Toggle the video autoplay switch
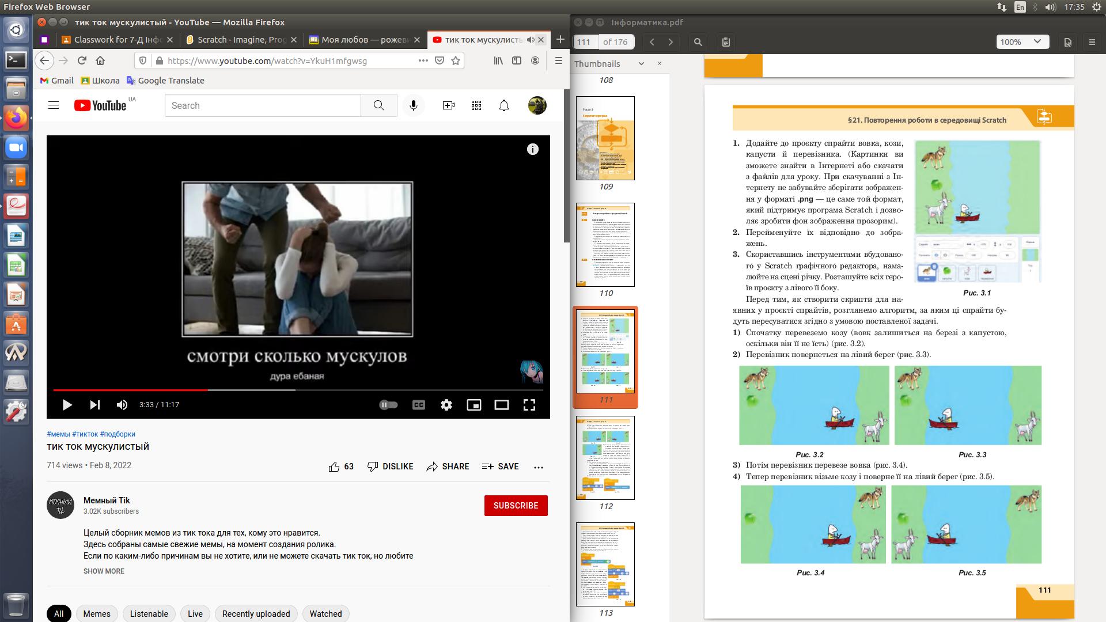Screen dimensions: 1106x622 tap(388, 405)
